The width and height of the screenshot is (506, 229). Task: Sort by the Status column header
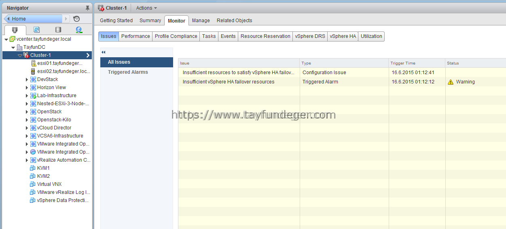coord(476,63)
